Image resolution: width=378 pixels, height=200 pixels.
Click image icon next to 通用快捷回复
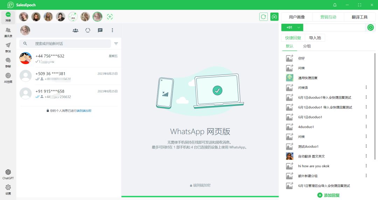[x=289, y=78]
